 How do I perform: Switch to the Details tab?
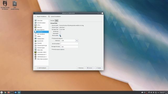pos(52,21)
